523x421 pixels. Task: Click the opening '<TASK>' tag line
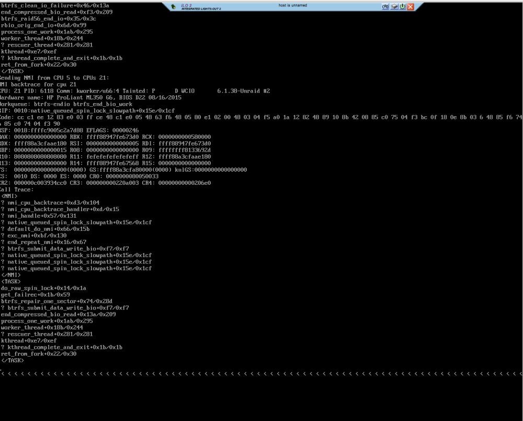11,282
